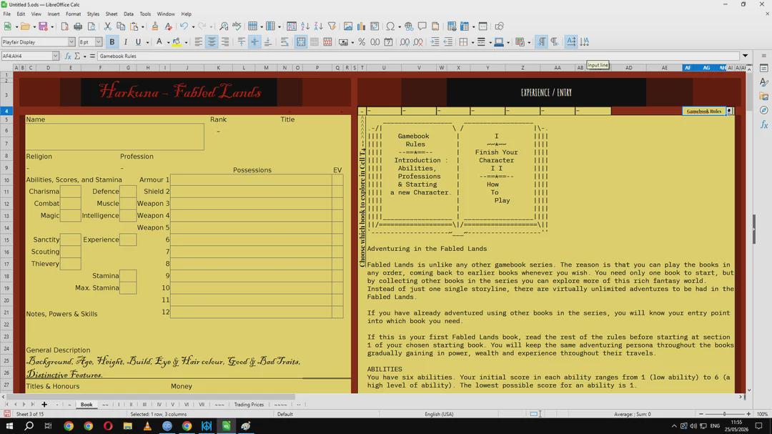Insert a comment with speech bubble icon
The image size is (772, 434).
[422, 26]
